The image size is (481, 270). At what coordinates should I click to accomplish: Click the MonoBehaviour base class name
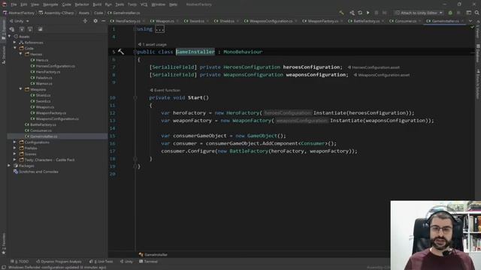243,52
